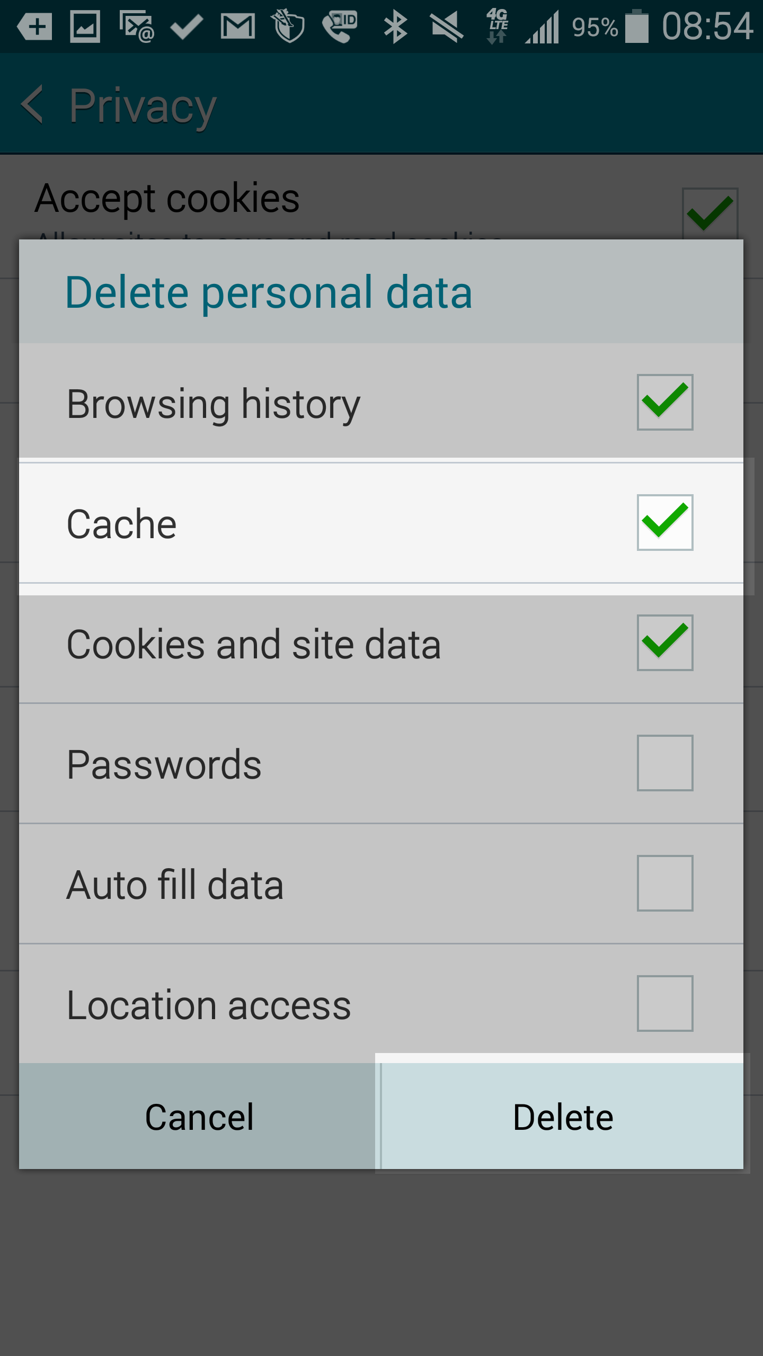Check the Auto fill data box
The height and width of the screenshot is (1356, 763).
click(664, 884)
